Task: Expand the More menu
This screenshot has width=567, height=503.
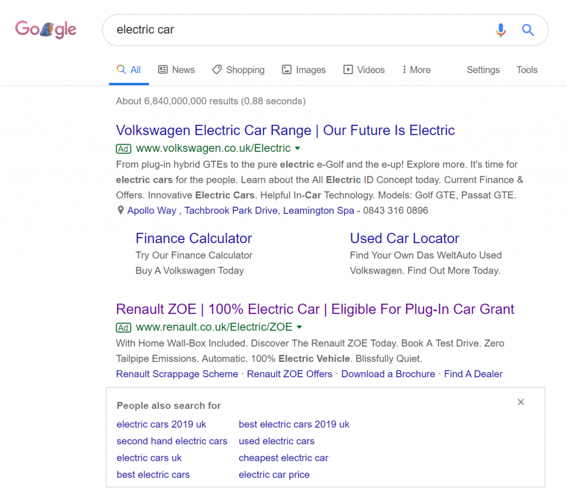Action: (x=416, y=69)
